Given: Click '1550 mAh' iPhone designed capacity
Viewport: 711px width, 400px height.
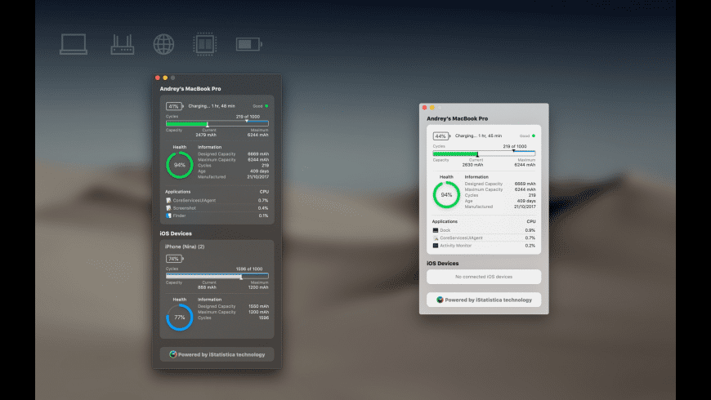Looking at the screenshot, I should [259, 306].
